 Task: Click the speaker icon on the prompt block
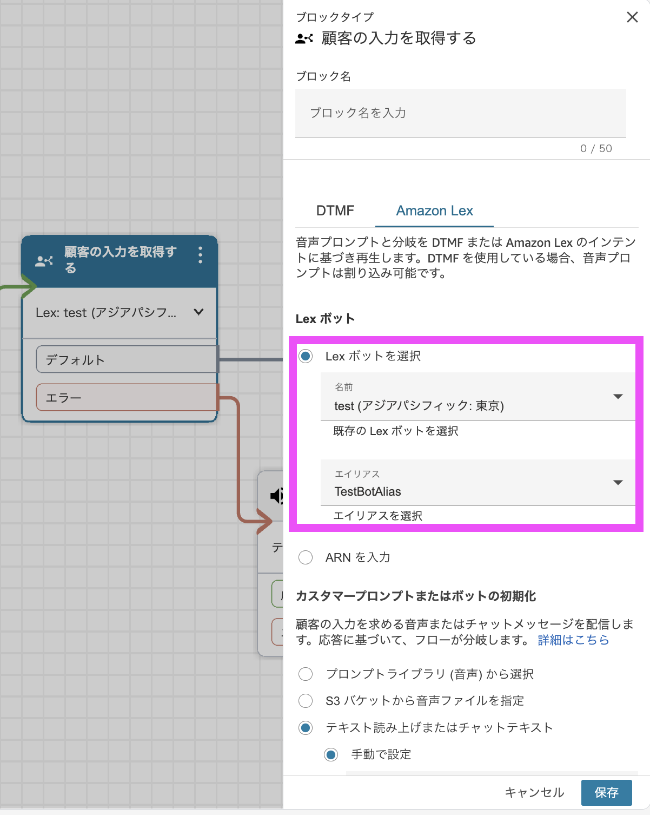point(276,495)
